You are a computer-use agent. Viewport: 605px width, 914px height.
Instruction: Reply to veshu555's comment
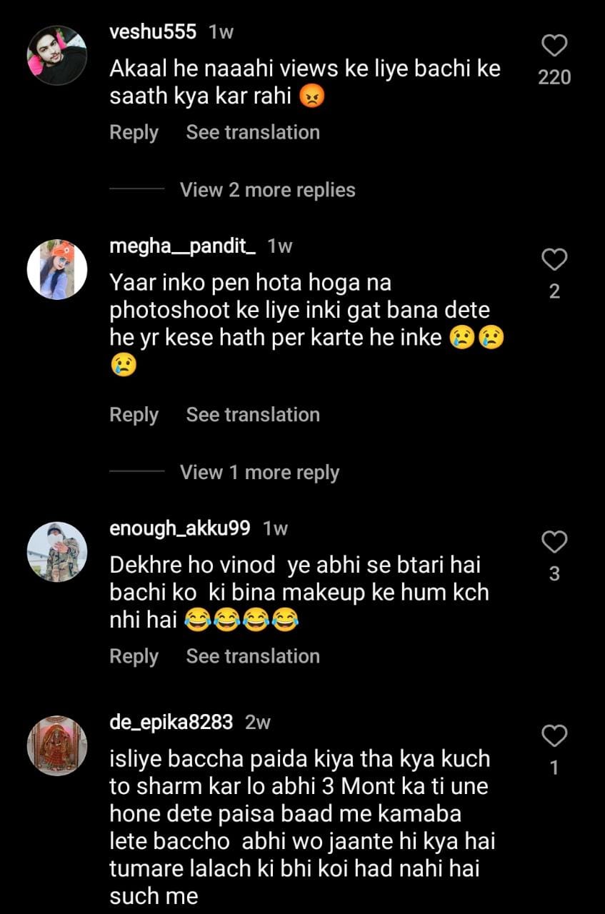pos(134,133)
